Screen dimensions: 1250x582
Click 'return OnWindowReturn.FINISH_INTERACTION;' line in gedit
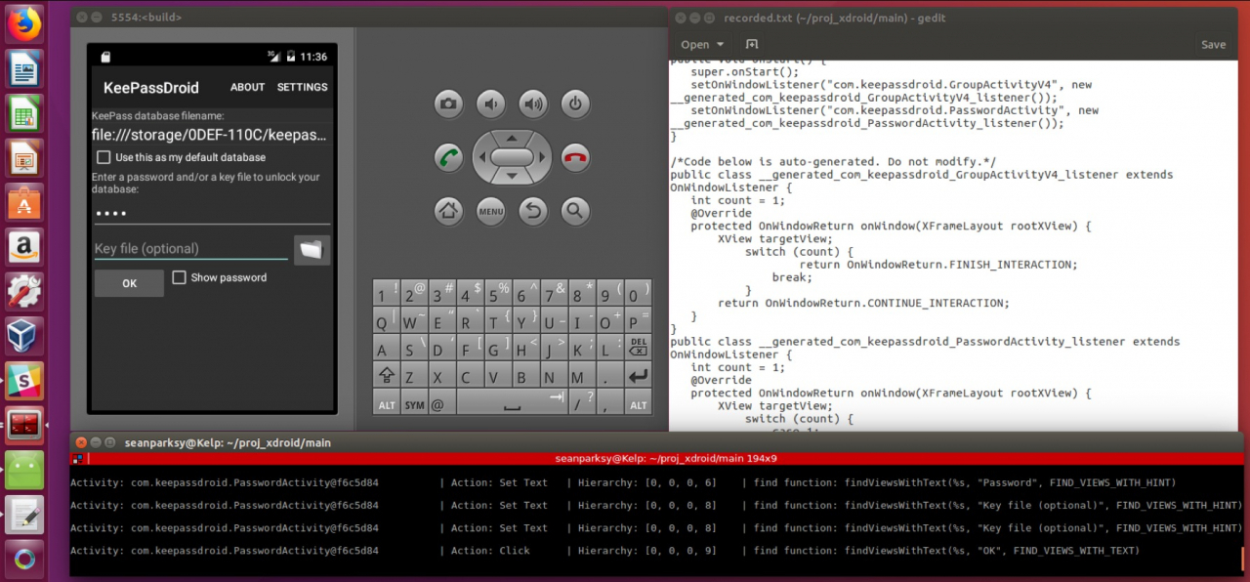937,265
